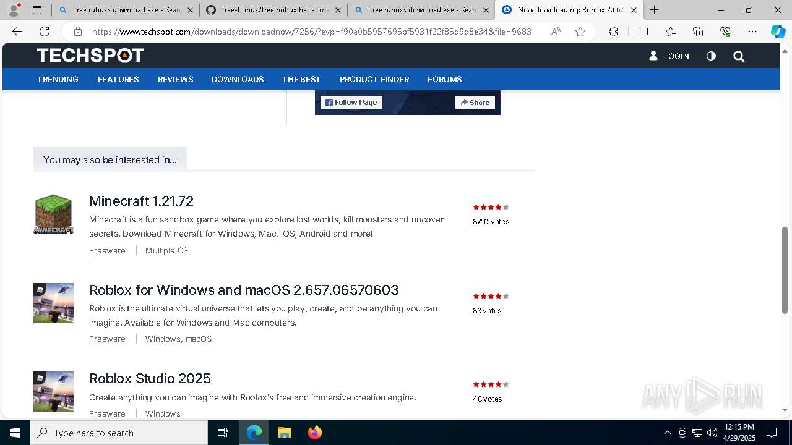792x445 pixels.
Task: Open the Features menu item
Action: [118, 79]
